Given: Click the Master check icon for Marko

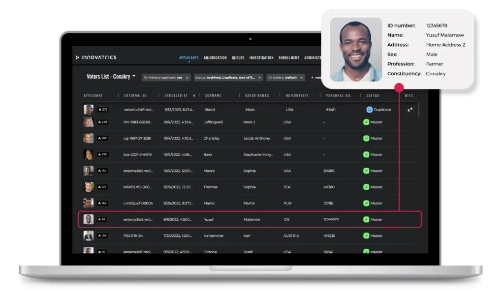Looking at the screenshot, I should 366,203.
